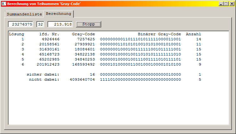Close the Berechnung von Teilsummen window
The width and height of the screenshot is (236, 134).
(x=231, y=4)
